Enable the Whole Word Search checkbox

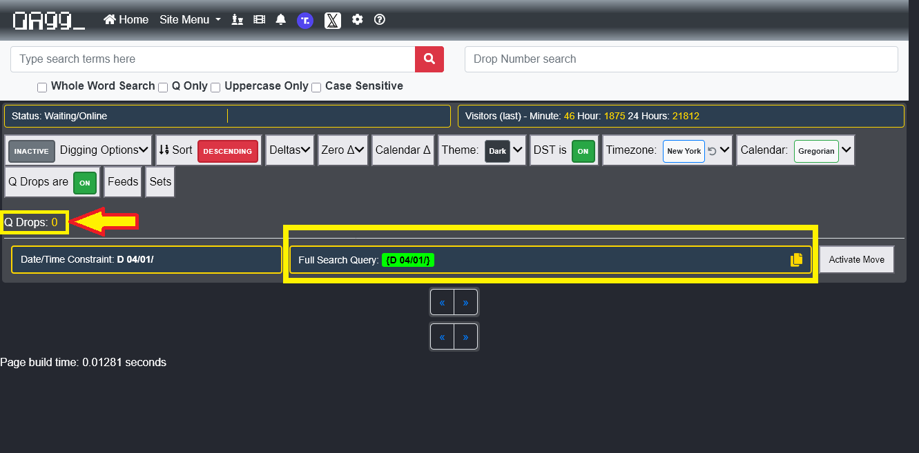(42, 88)
